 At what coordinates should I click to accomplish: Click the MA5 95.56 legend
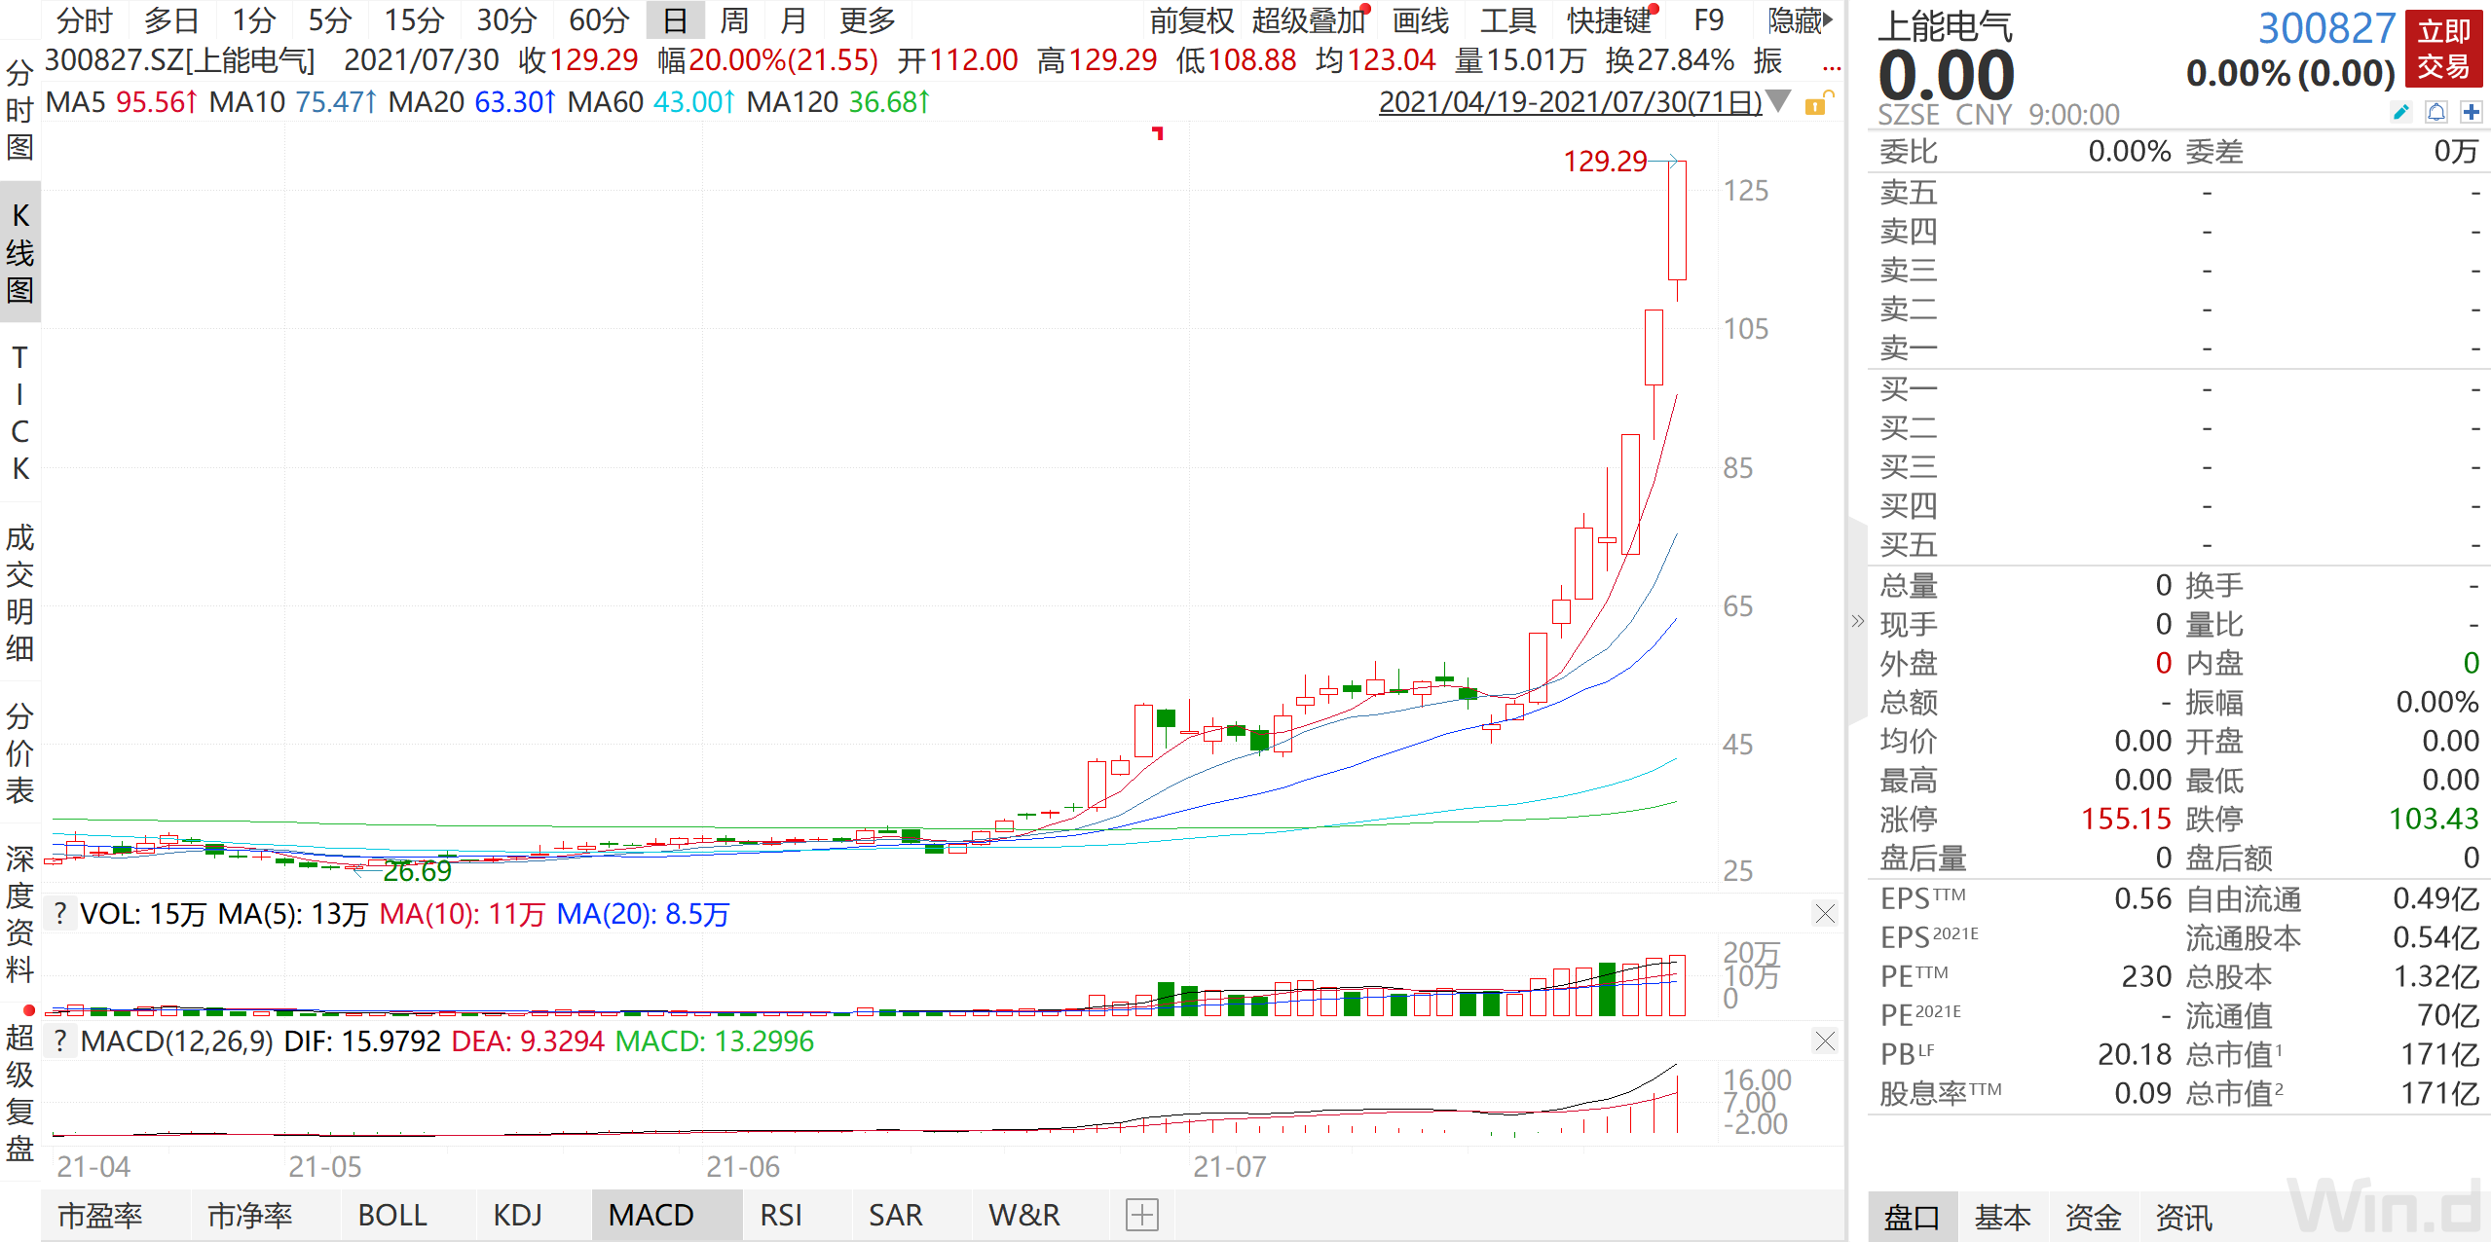[x=122, y=101]
